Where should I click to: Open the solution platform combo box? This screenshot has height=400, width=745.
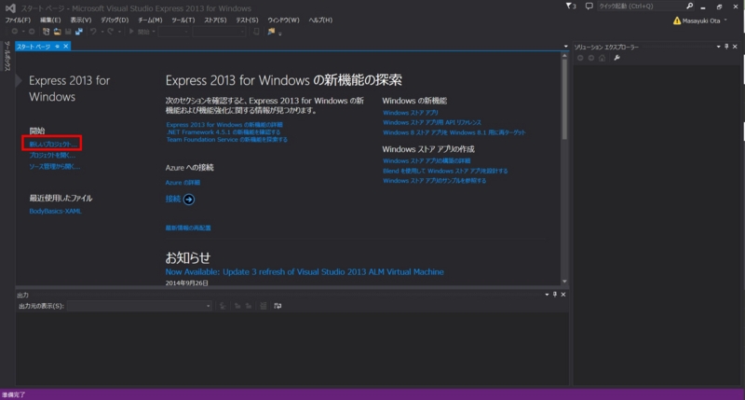click(219, 32)
